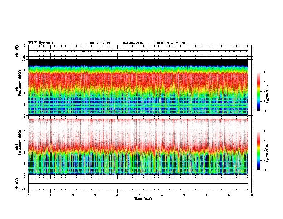
Task: Click the ch.2 spectrogram panel
Action: pos(138,147)
